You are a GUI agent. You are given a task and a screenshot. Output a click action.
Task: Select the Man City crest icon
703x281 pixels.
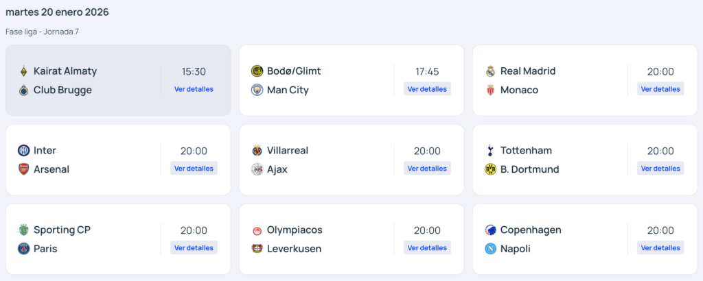click(257, 90)
